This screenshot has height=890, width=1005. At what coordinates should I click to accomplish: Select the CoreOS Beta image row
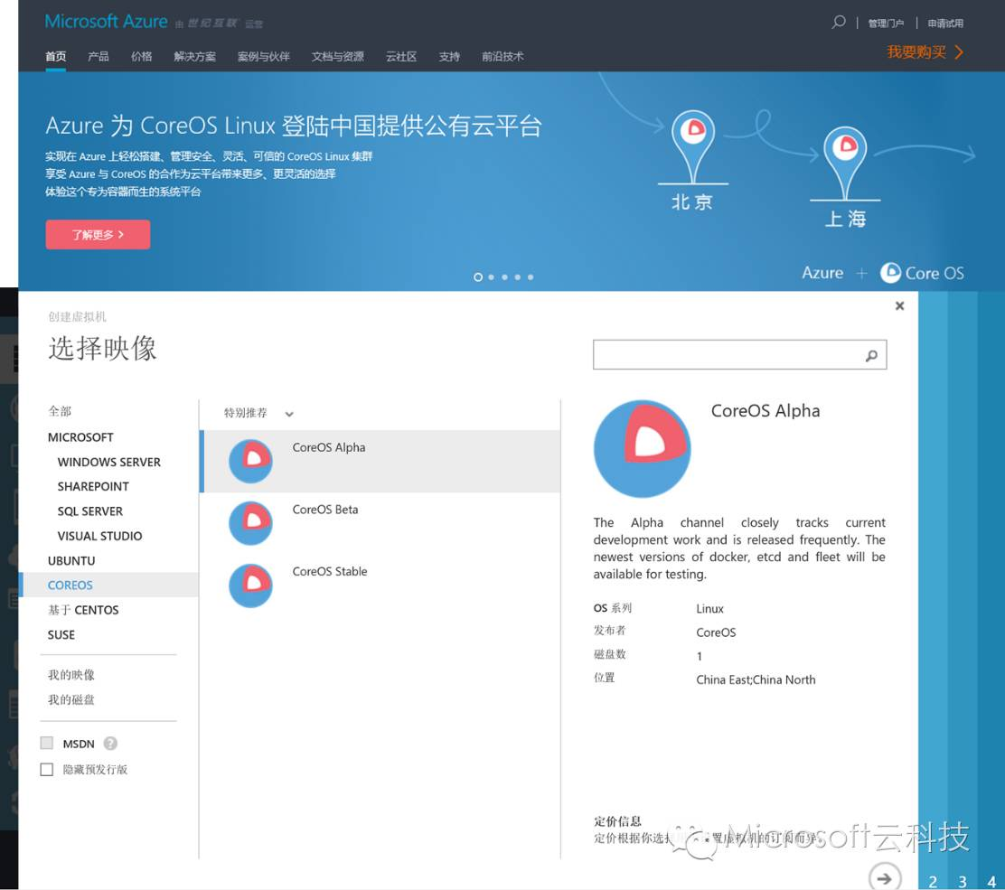(380, 523)
